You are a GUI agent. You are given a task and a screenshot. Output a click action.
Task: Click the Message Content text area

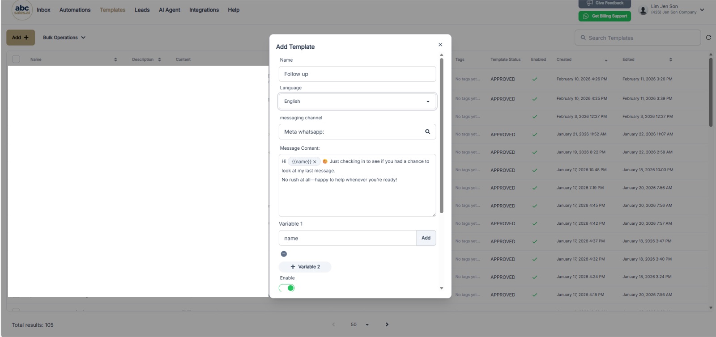click(357, 185)
